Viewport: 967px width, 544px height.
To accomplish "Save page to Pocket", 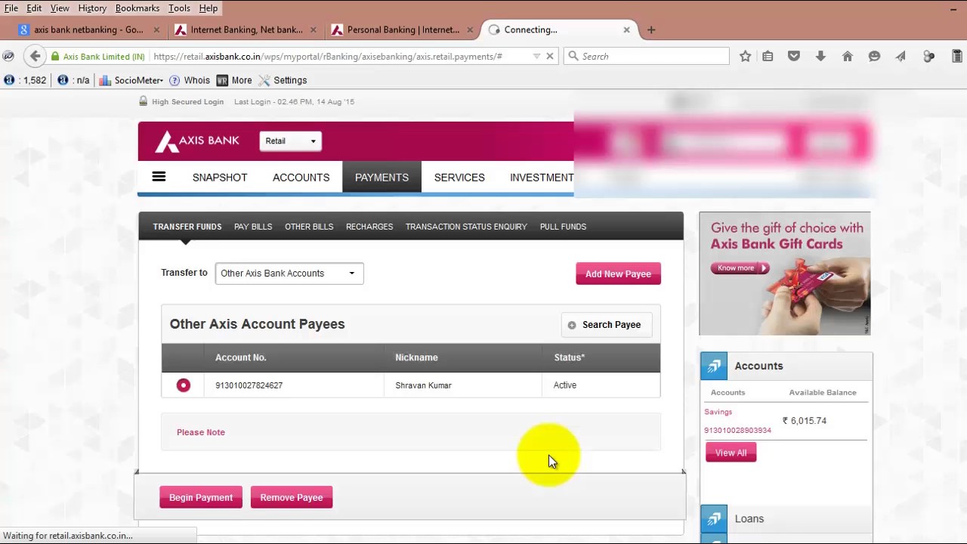I will (794, 56).
